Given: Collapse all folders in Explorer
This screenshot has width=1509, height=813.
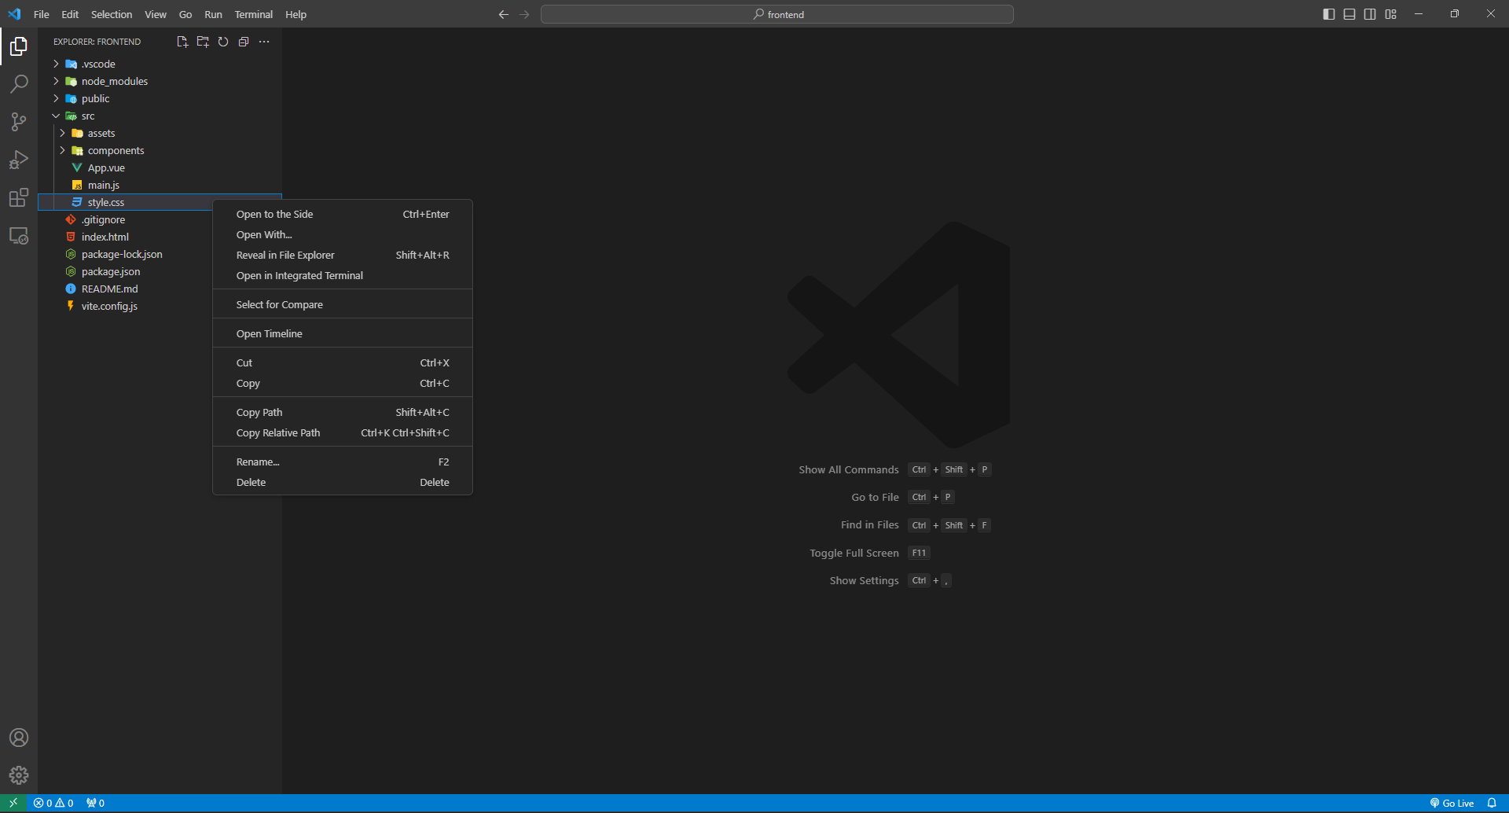Looking at the screenshot, I should click(244, 42).
